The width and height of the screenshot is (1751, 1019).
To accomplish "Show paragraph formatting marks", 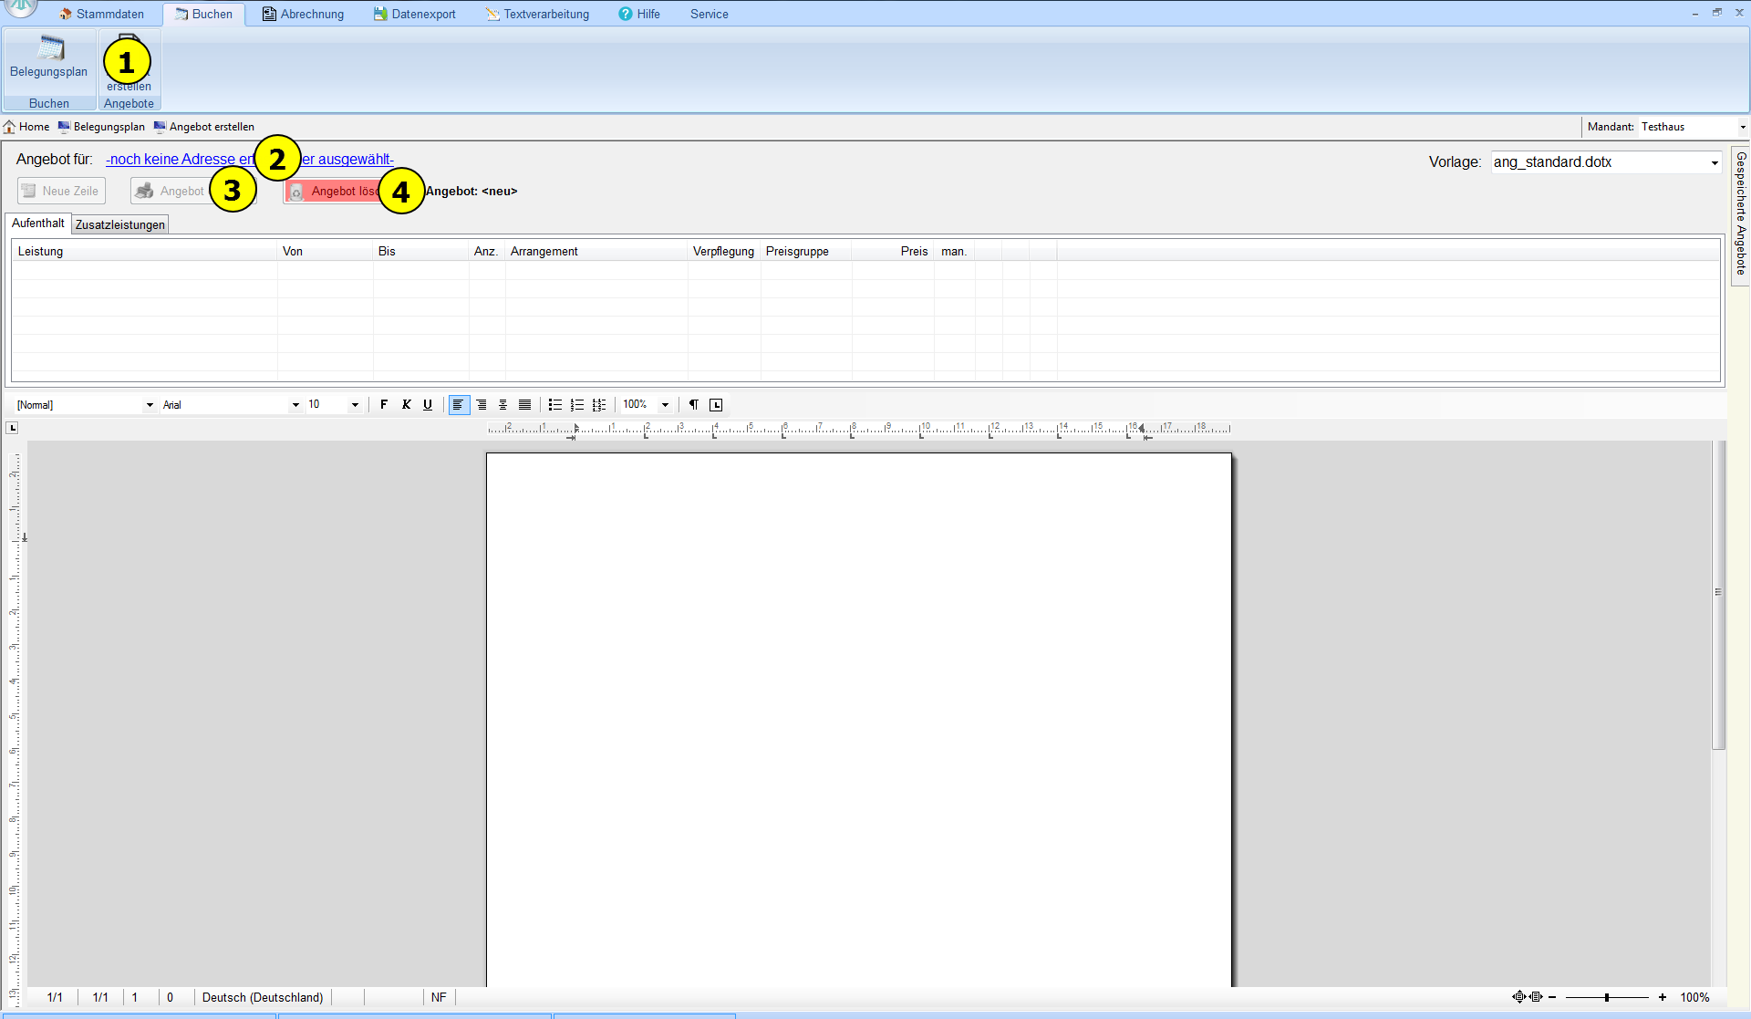I will click(693, 404).
